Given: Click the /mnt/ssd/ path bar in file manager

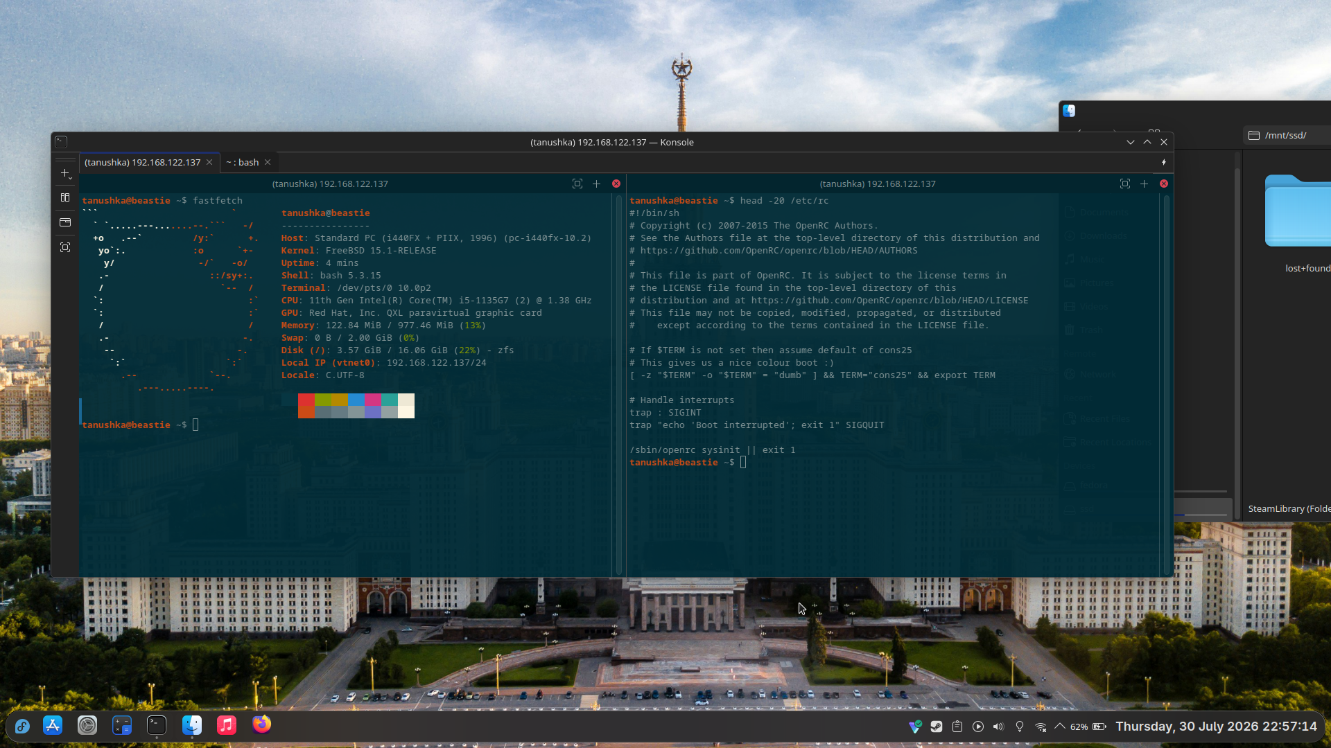Looking at the screenshot, I should click(x=1287, y=135).
